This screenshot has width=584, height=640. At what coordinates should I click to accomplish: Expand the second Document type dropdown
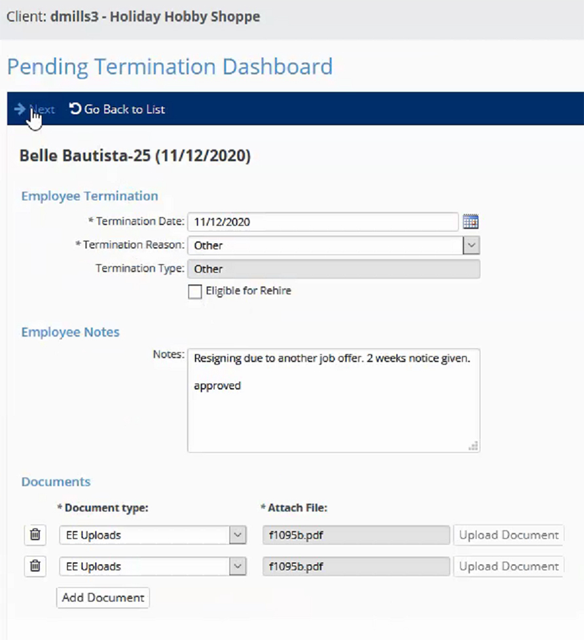click(x=238, y=567)
